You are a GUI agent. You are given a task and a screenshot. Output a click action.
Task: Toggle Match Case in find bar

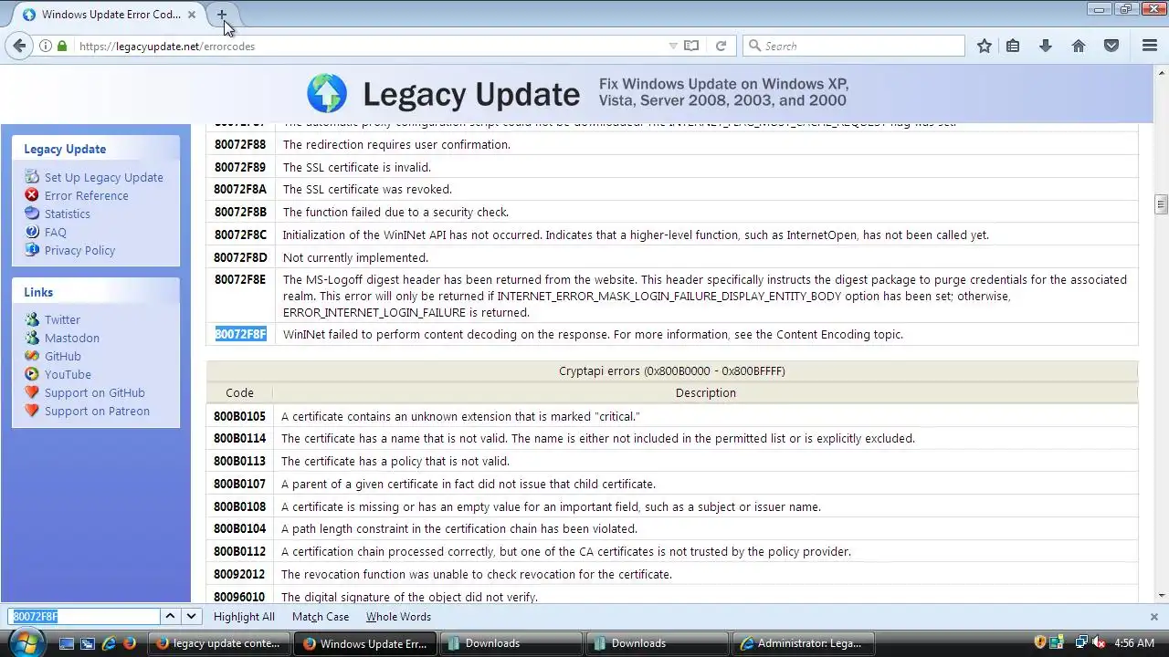pyautogui.click(x=320, y=617)
